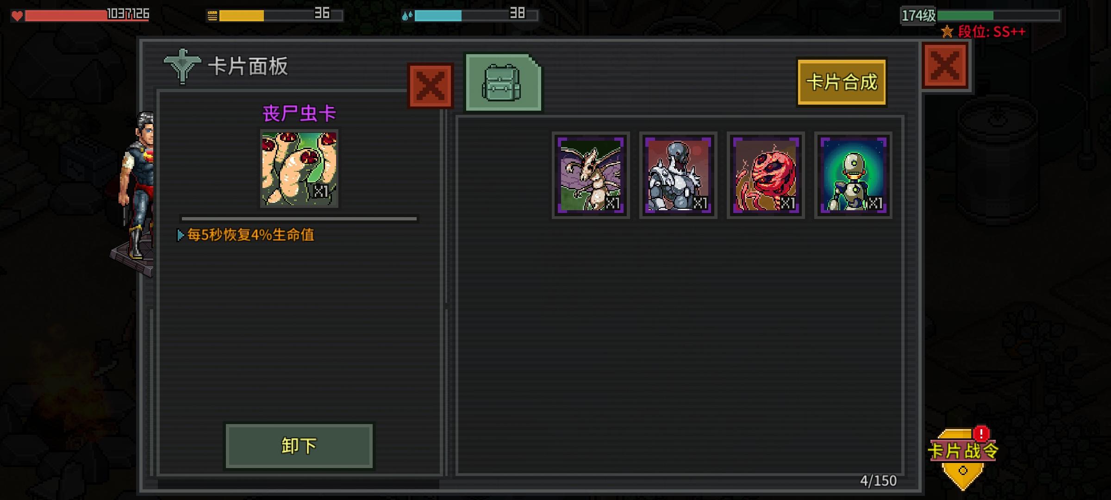1111x500 pixels.
Task: Click the 4/150 card capacity counter
Action: point(878,481)
